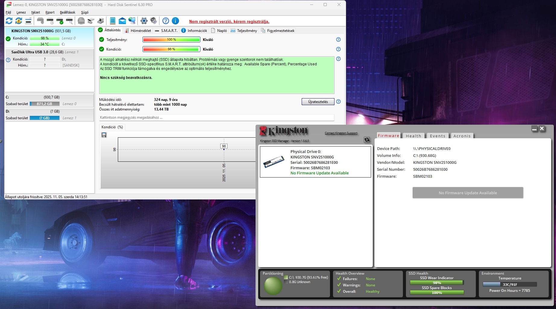Viewport: 556px width, 309px height.
Task: Open the Health tab in Kingston SSD Manager
Action: (x=413, y=136)
